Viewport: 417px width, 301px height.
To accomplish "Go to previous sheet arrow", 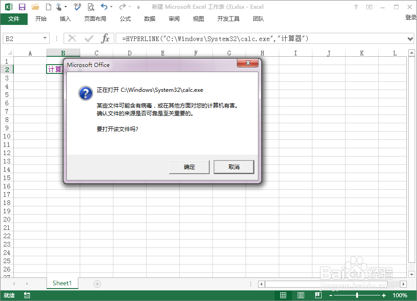I will 14,284.
